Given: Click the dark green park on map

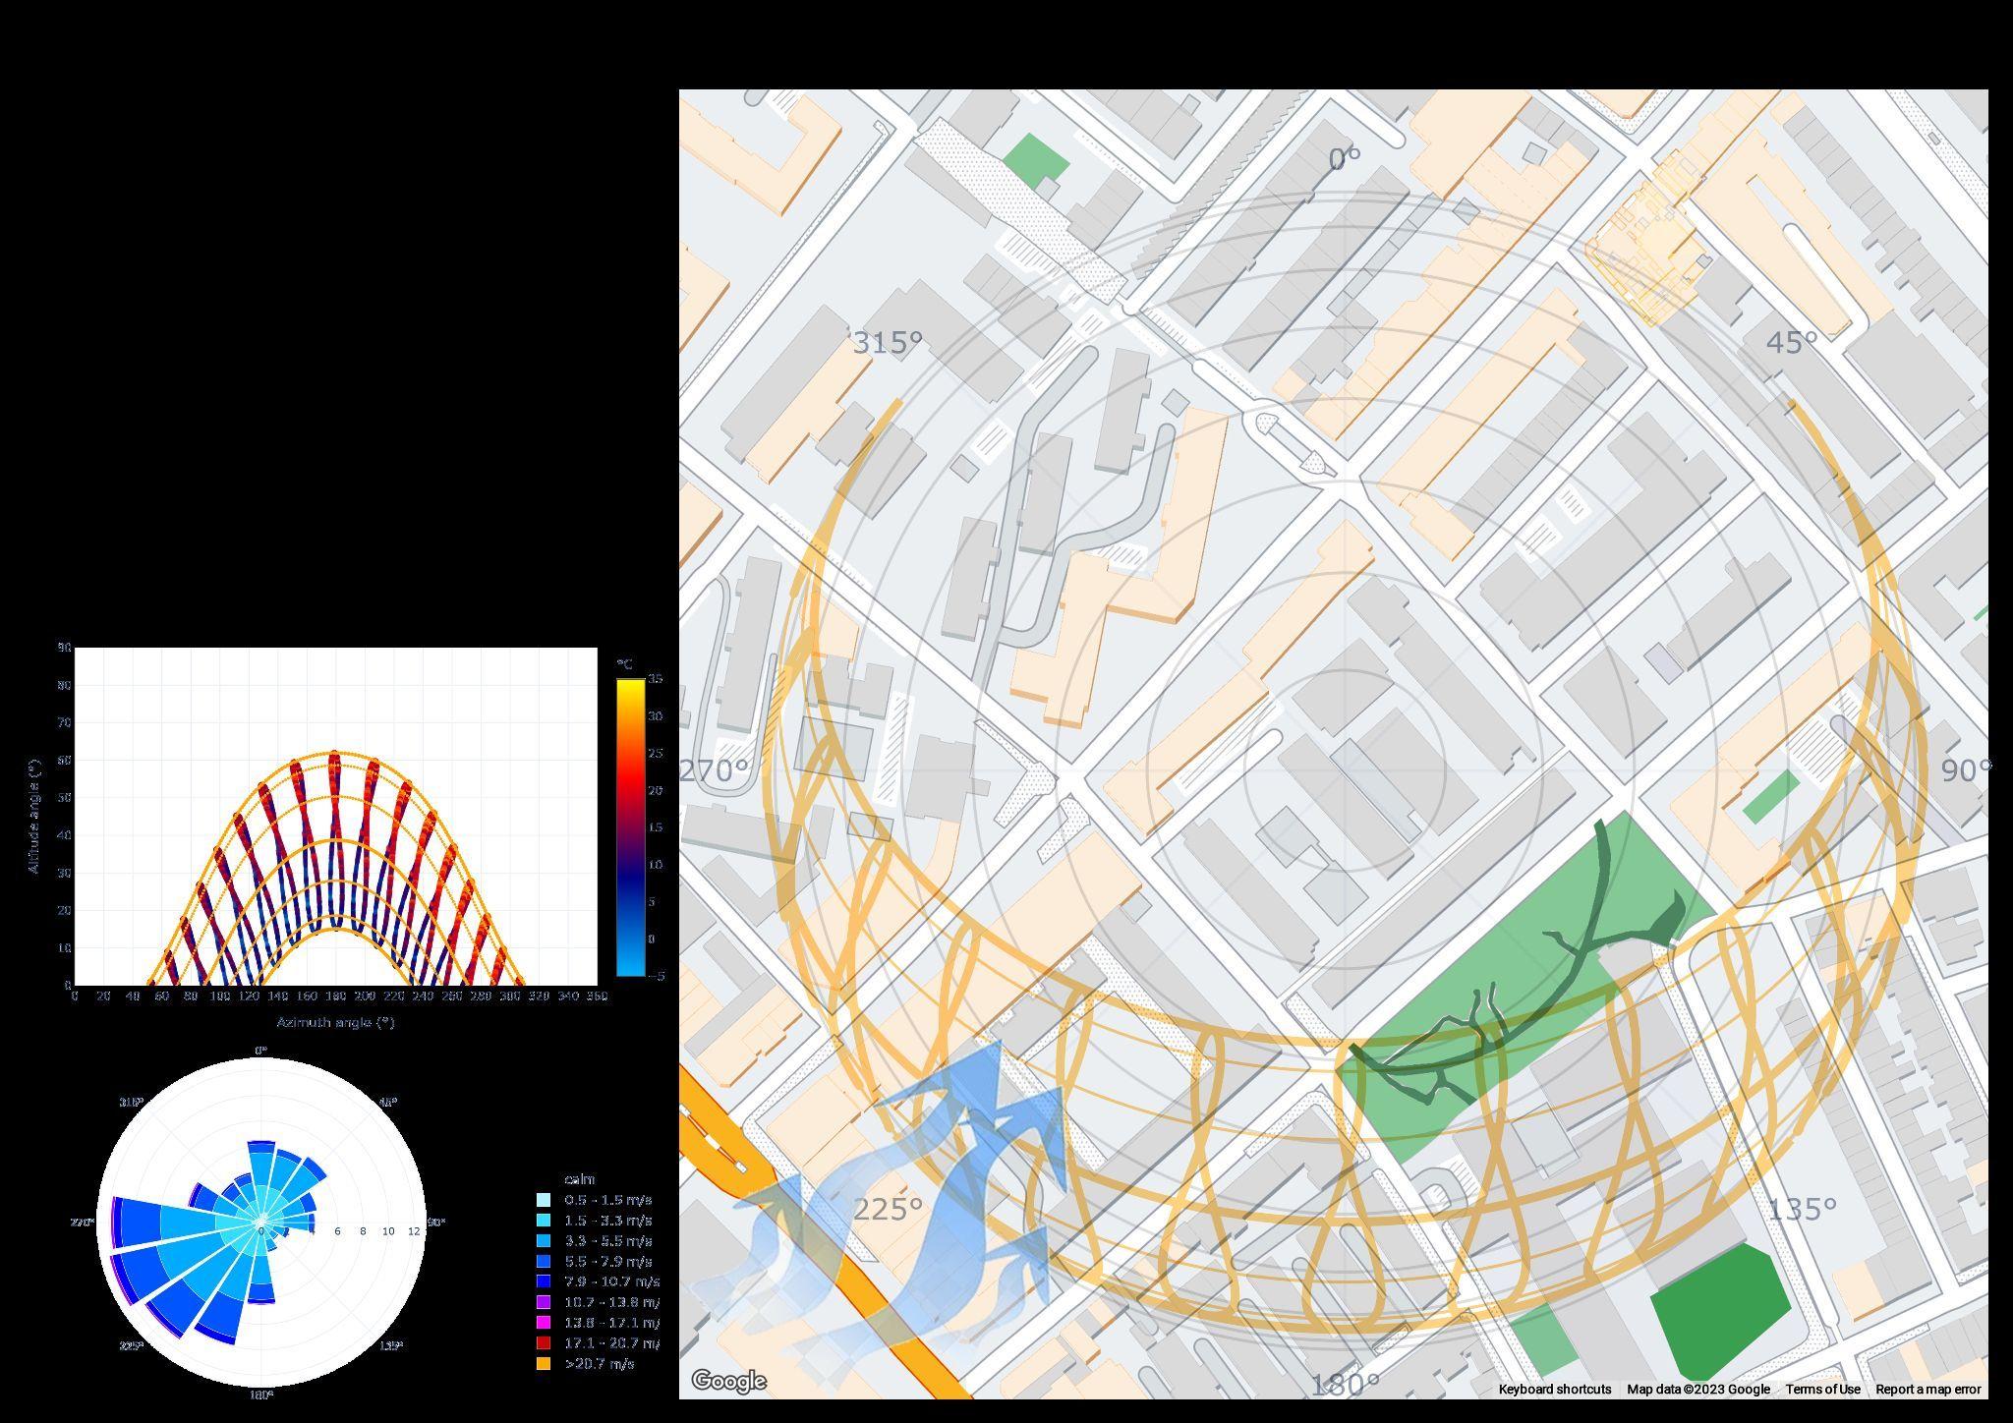Looking at the screenshot, I should [x=1720, y=1312].
